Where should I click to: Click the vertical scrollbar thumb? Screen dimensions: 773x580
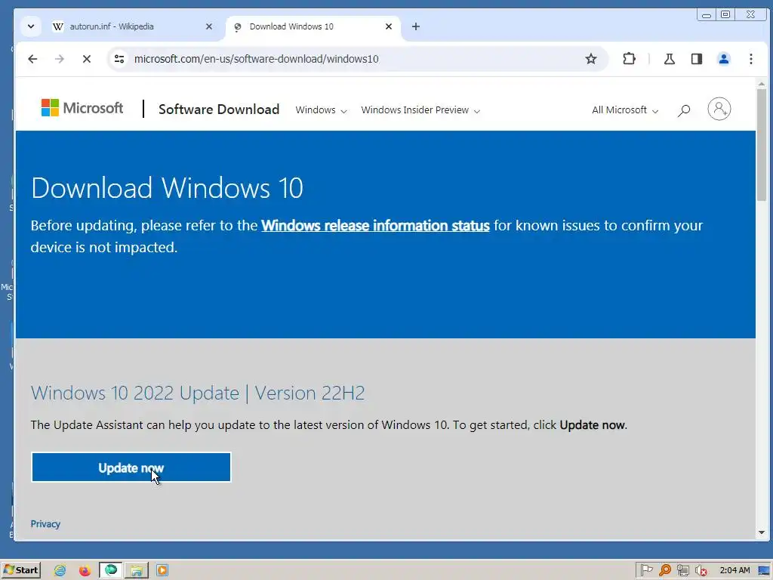(x=762, y=145)
